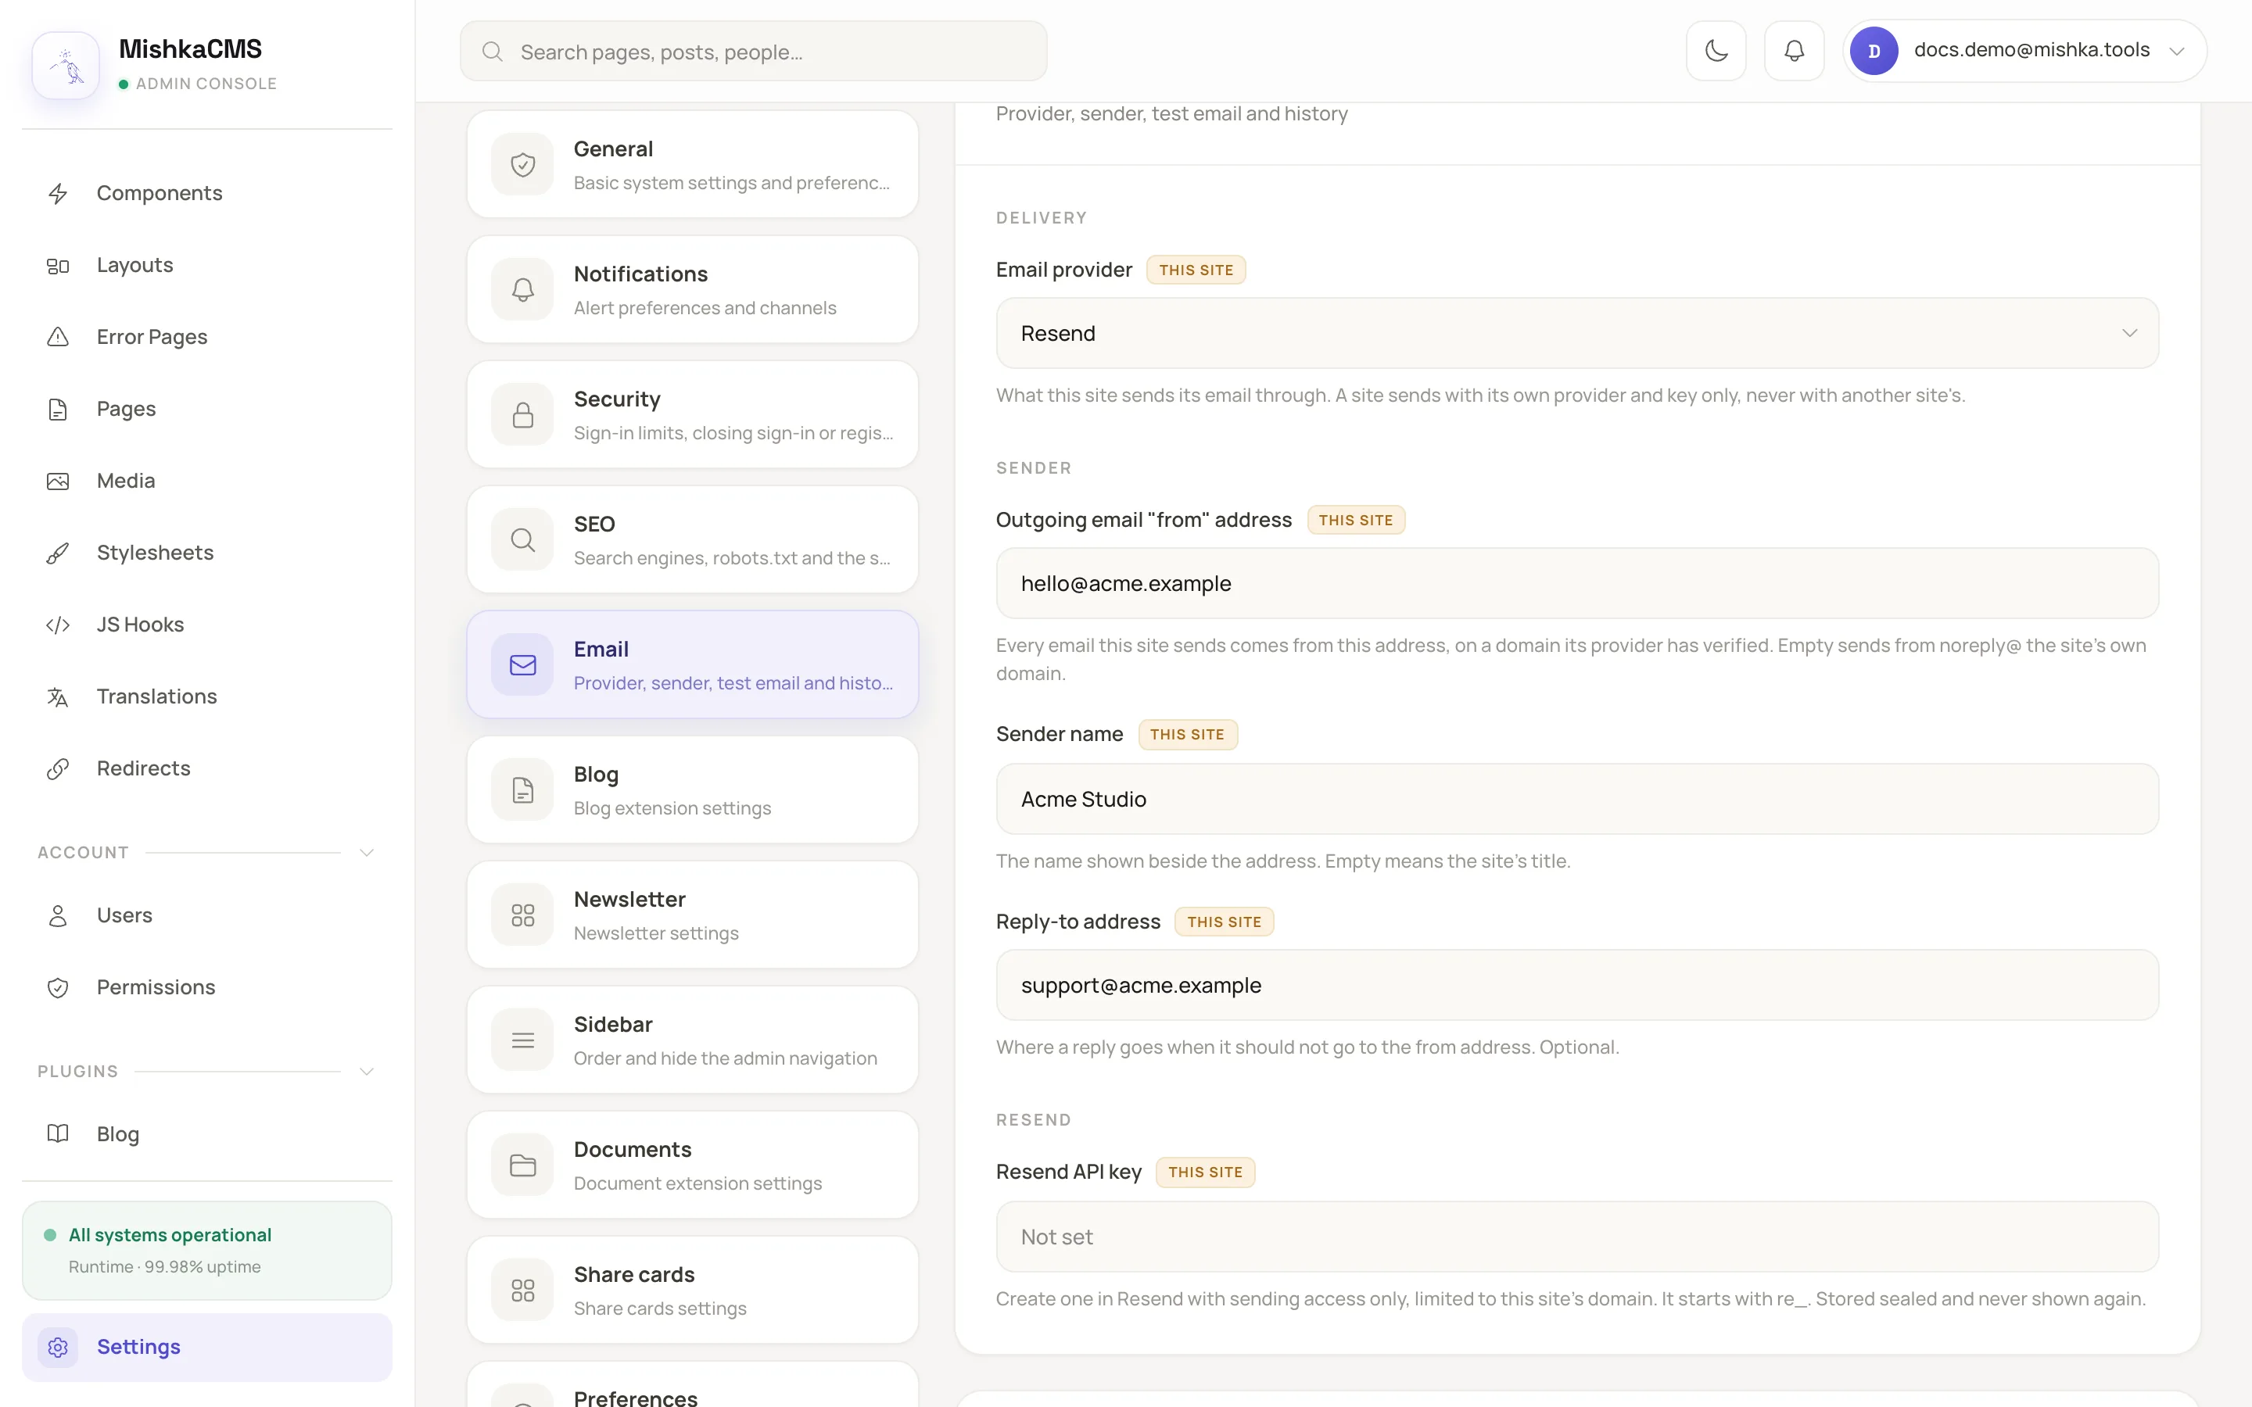Click THIS SITE badge beside Email provider
The width and height of the screenshot is (2252, 1407).
[1196, 270]
